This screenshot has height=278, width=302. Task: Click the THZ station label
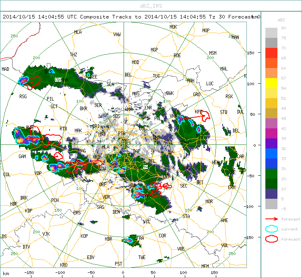74,55
